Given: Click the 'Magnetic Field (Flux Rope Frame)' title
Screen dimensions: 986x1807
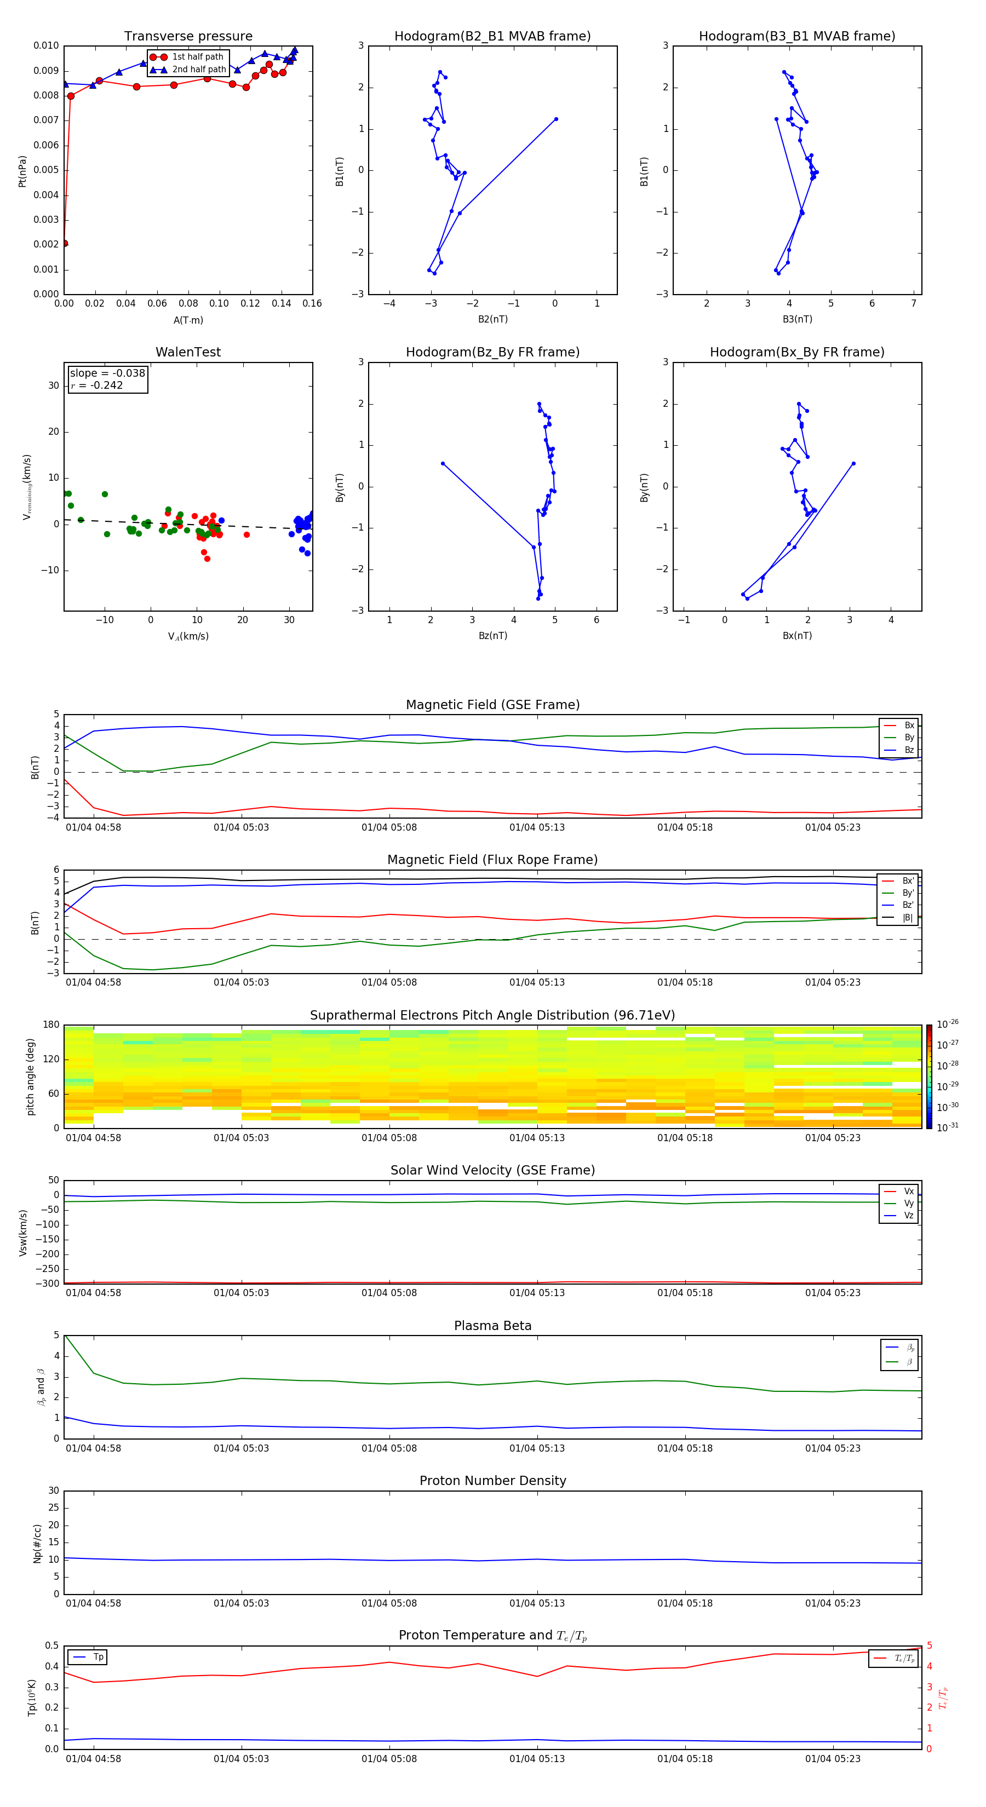Looking at the screenshot, I should (x=492, y=860).
